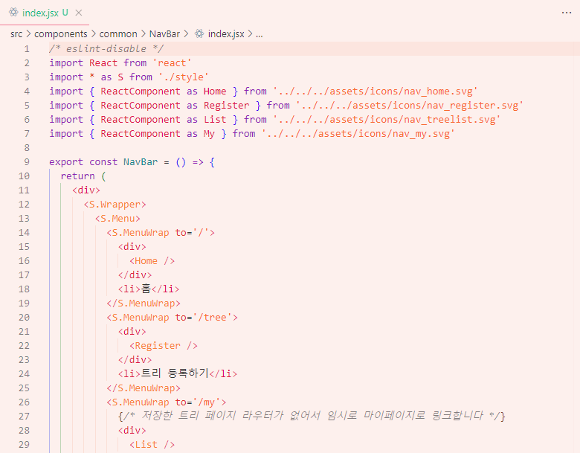Place cursor on the eslint-disable comment
This screenshot has width=580, height=453.
click(106, 49)
